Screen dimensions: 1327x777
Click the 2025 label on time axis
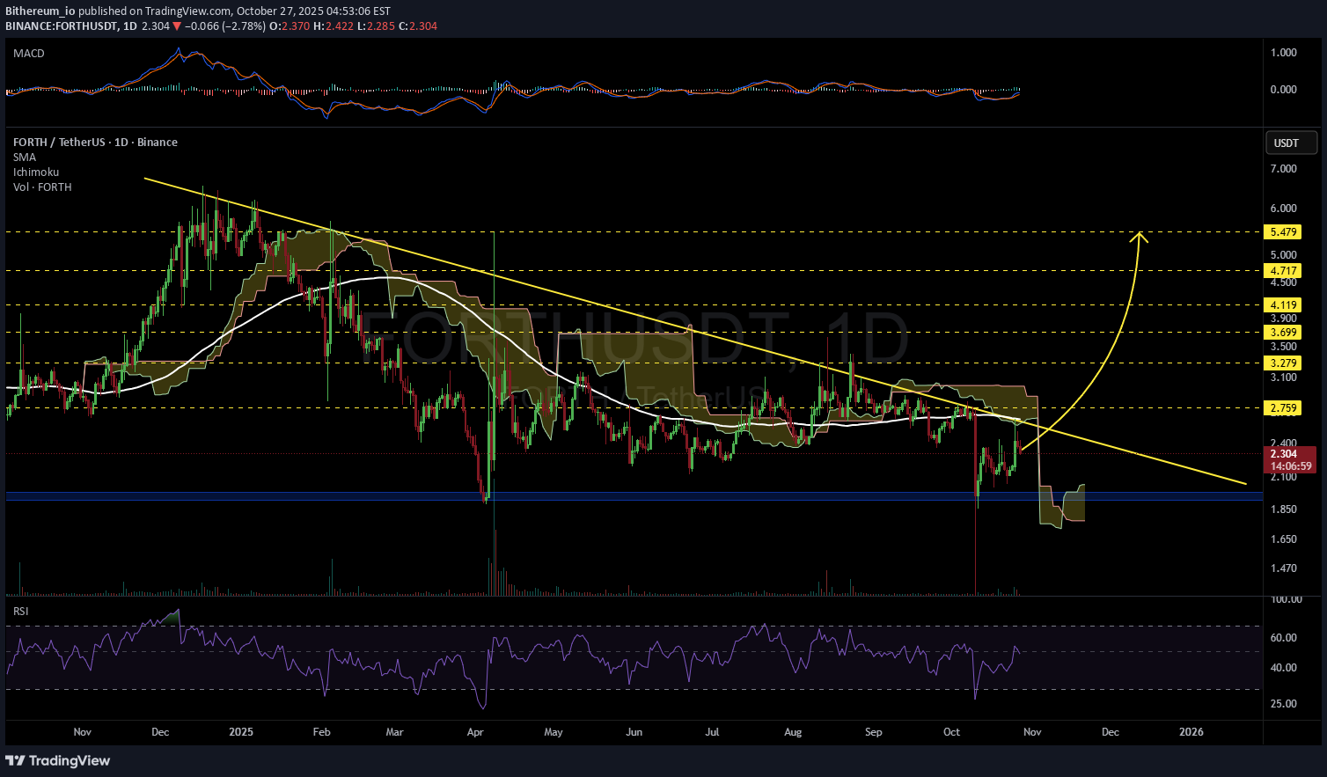point(240,732)
